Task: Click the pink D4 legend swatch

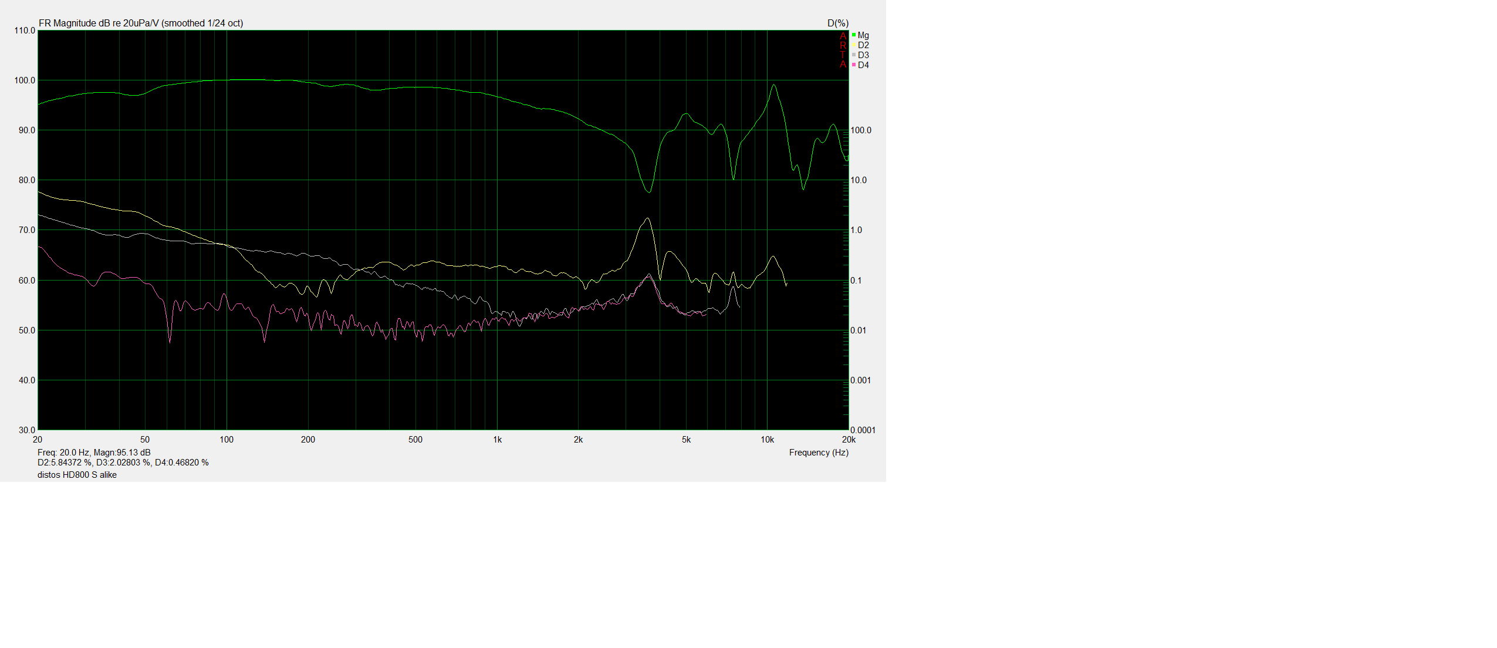Action: [x=853, y=65]
